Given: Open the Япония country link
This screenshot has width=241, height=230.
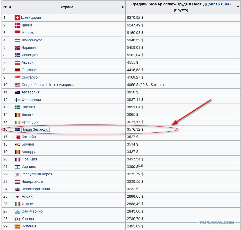Looking at the screenshot, I should 28,196.
